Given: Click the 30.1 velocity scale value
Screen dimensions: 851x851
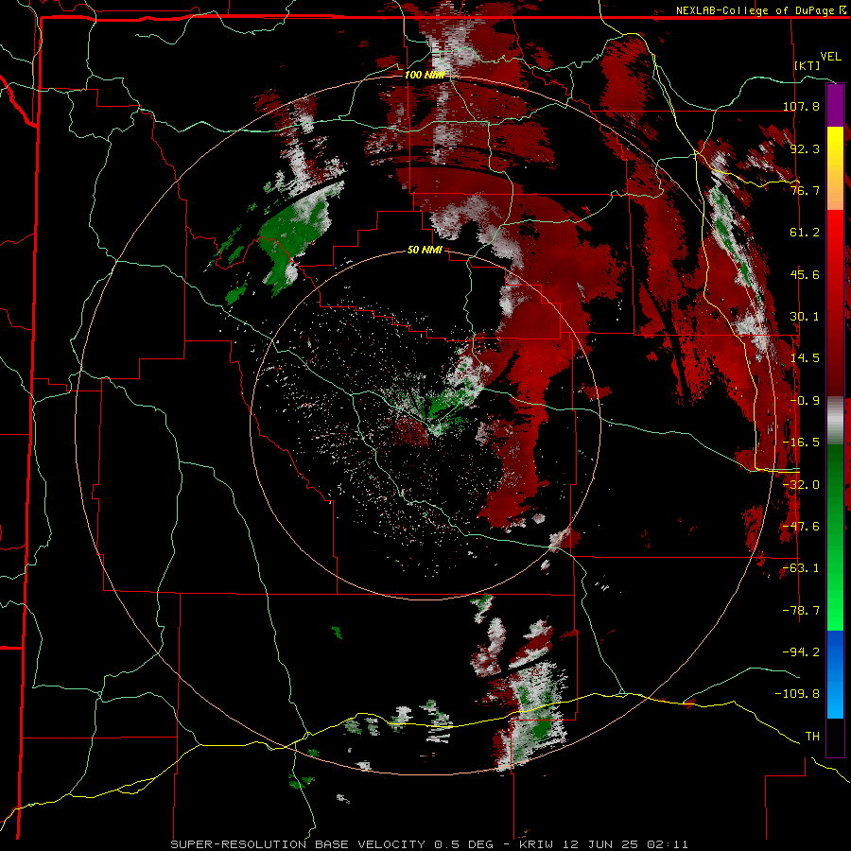Looking at the screenshot, I should point(805,317).
